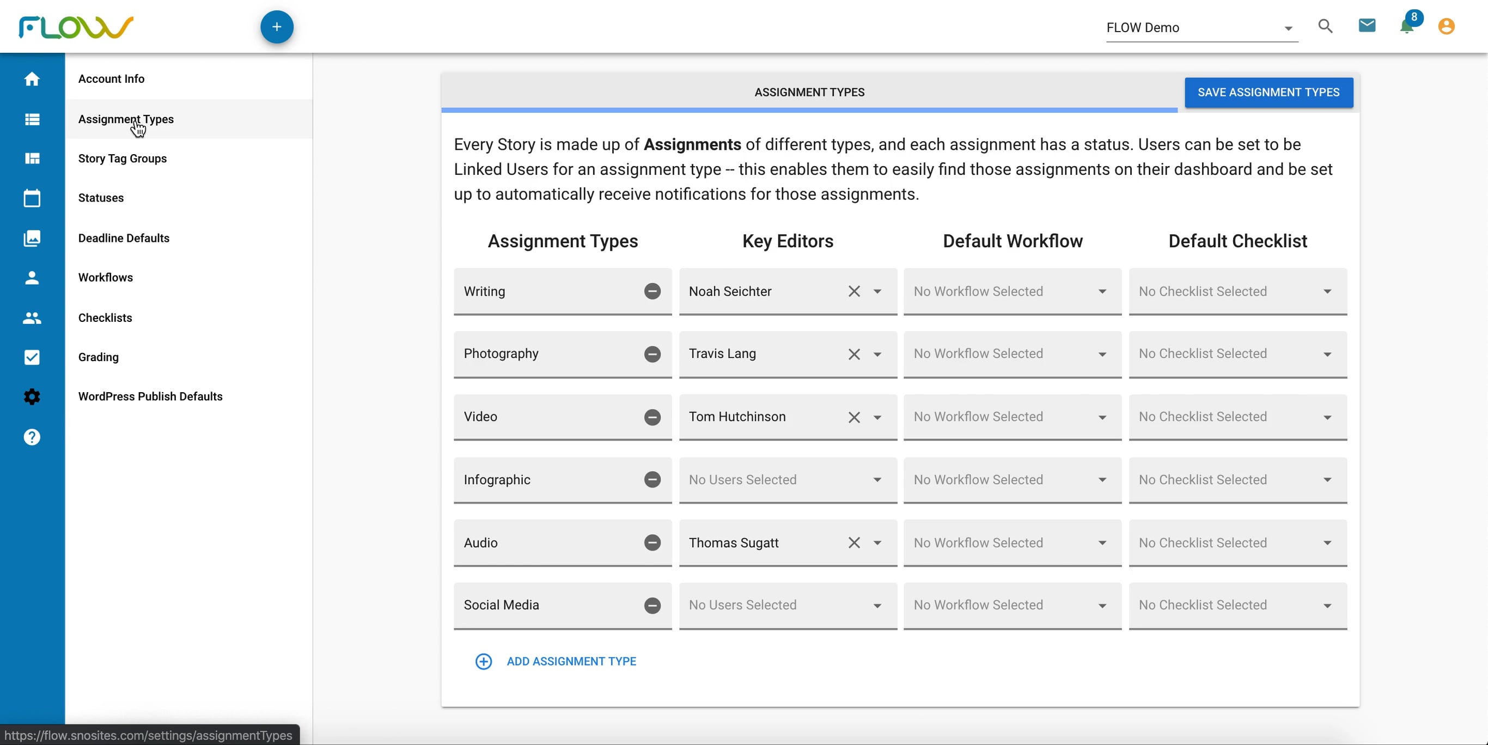Open the help question mark icon
The height and width of the screenshot is (745, 1488).
32,437
